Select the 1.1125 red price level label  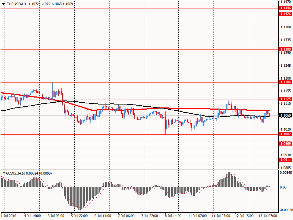click(286, 99)
